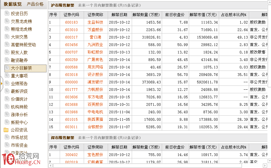Click 解禁日期 column header in 沪市 table

point(119,15)
